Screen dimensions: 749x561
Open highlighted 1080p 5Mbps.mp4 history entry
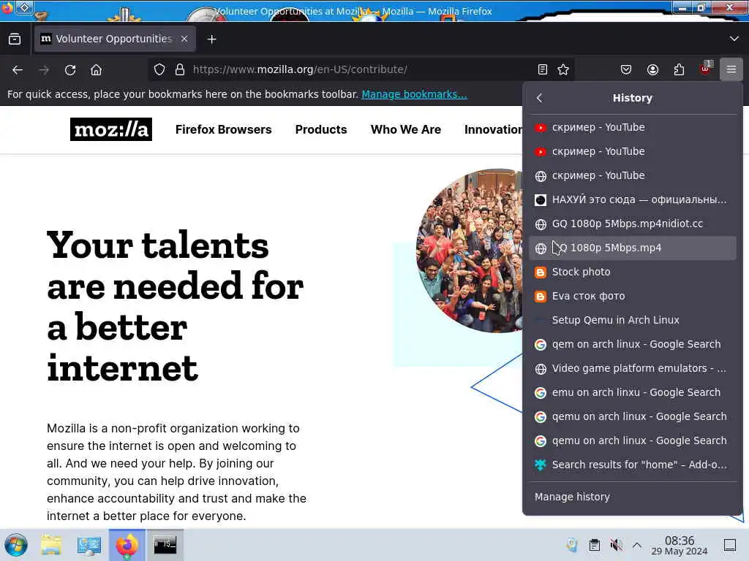[x=633, y=248]
